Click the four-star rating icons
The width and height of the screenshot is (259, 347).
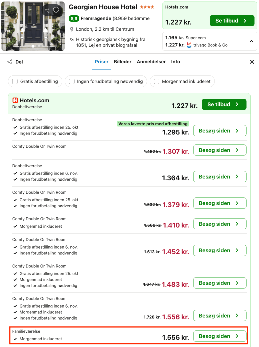(147, 7)
